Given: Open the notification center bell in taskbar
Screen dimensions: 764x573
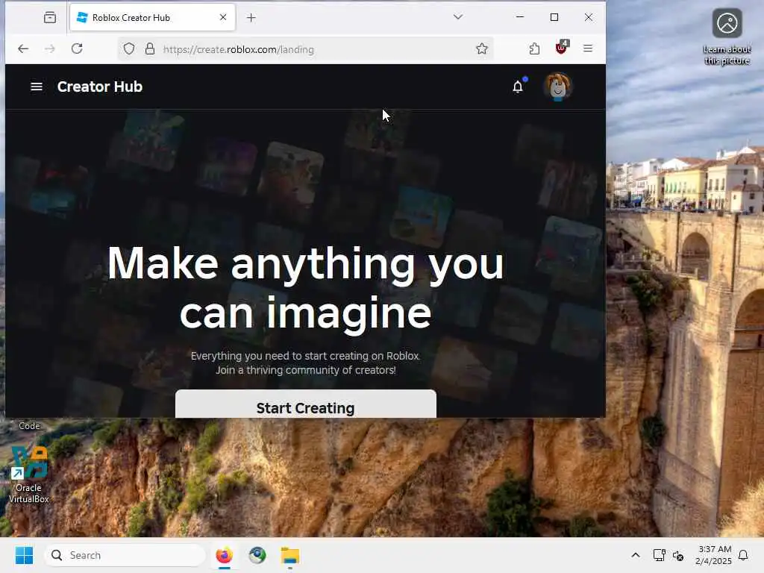Looking at the screenshot, I should pos(743,555).
